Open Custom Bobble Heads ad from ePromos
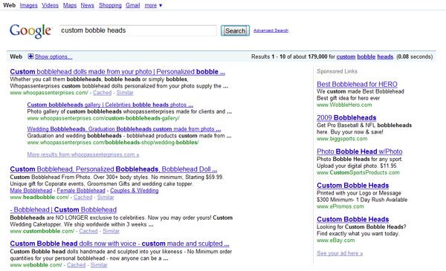446x271 pixels. tap(352, 185)
